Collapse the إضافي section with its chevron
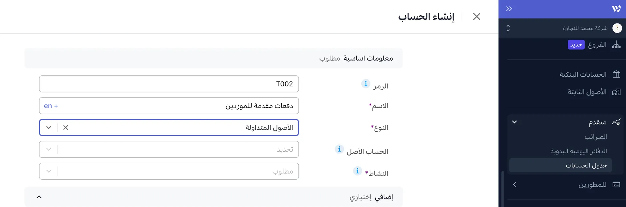This screenshot has height=207, width=626. (39, 197)
